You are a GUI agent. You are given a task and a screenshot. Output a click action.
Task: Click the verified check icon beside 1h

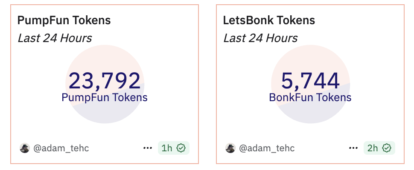pyautogui.click(x=181, y=148)
